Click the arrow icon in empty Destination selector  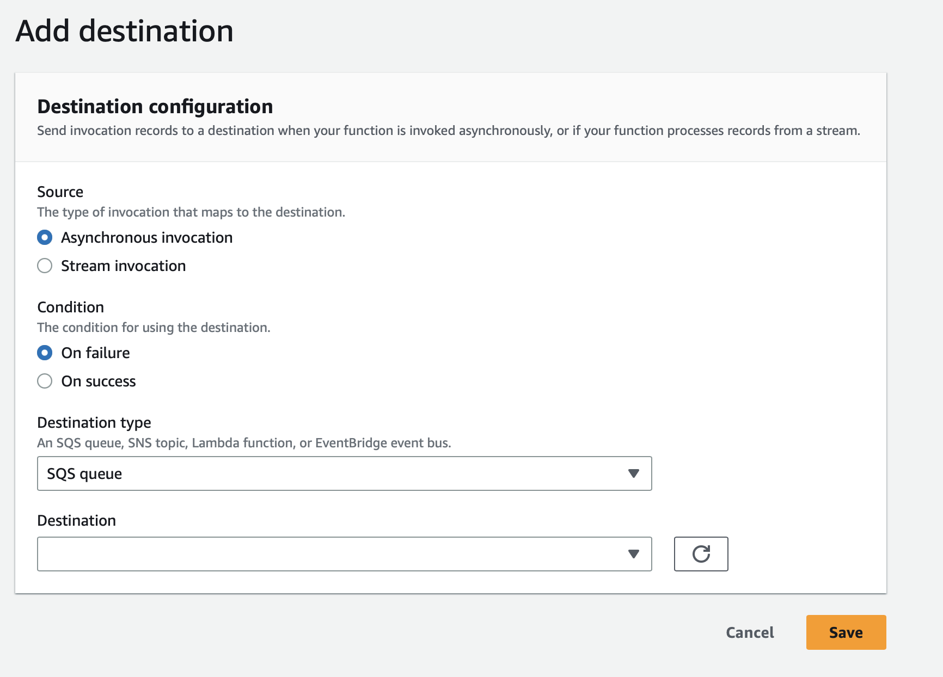(x=633, y=554)
